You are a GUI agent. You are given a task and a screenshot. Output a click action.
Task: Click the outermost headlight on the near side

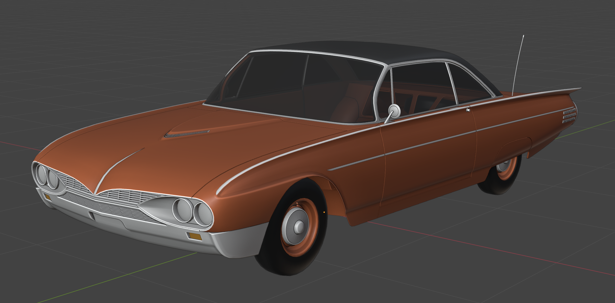pyautogui.click(x=204, y=214)
